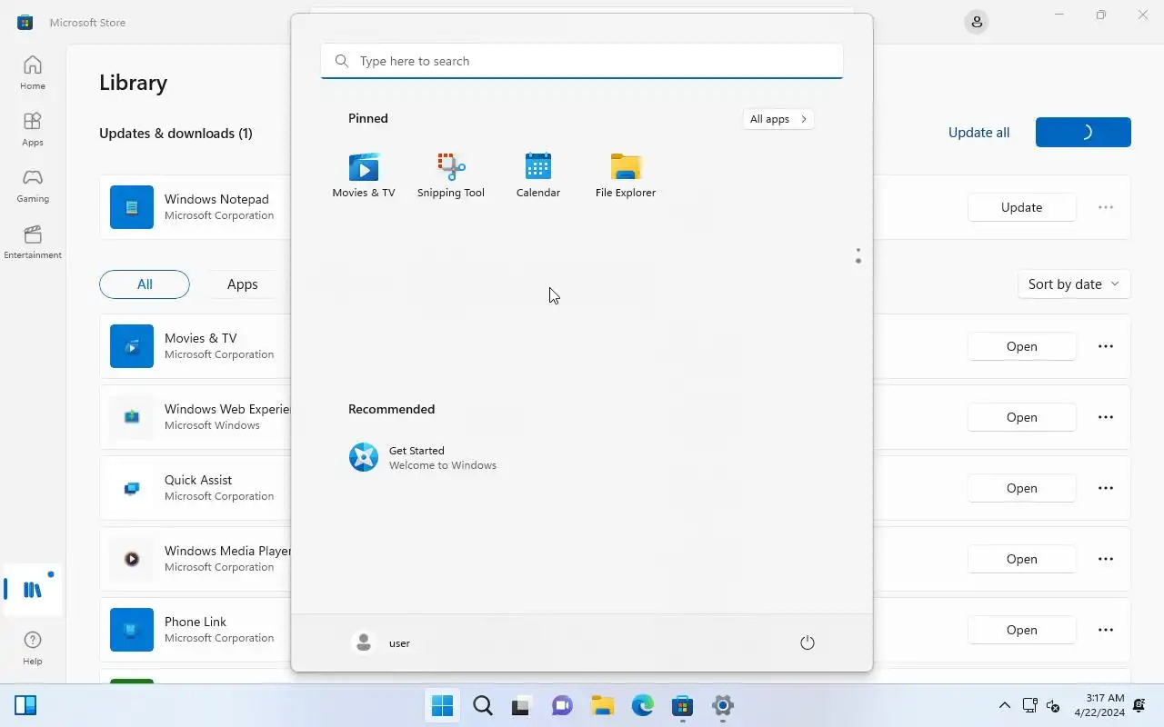The height and width of the screenshot is (727, 1164).
Task: Open Apps section in Store sidebar
Action: [x=33, y=129]
